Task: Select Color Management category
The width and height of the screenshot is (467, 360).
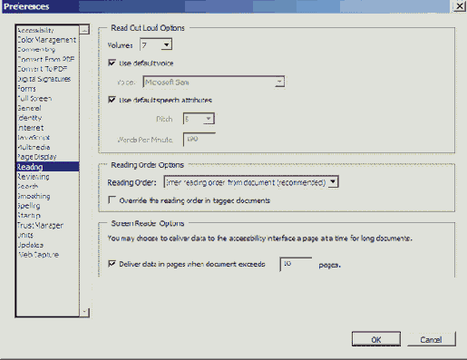Action: click(47, 40)
